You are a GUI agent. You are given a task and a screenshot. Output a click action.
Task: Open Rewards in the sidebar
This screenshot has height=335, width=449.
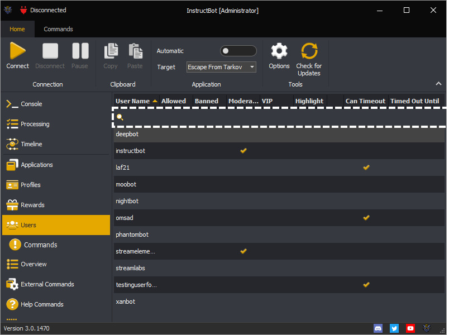click(x=56, y=205)
